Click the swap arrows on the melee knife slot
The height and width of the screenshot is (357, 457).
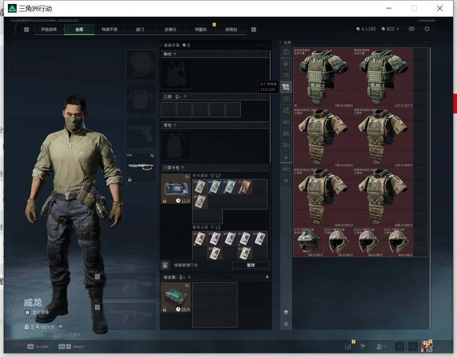point(152,156)
